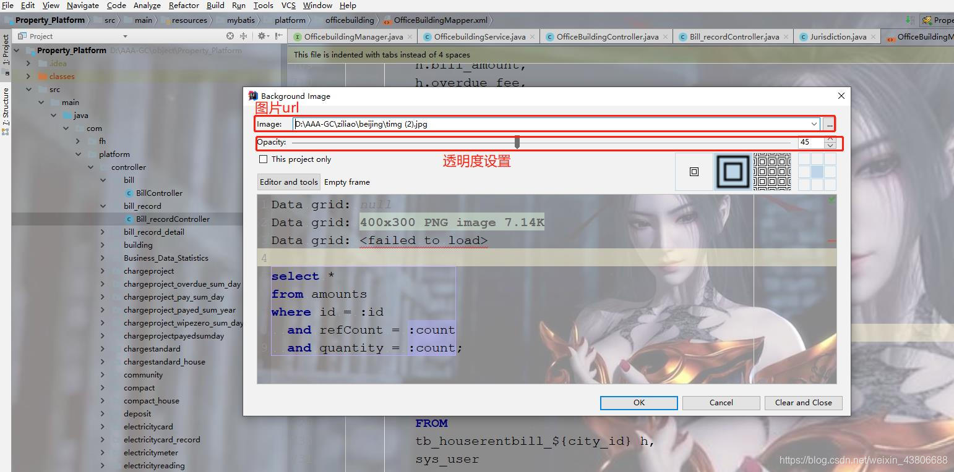954x472 pixels.
Task: Decrease opacity with the spinner down arrow
Action: 830,146
